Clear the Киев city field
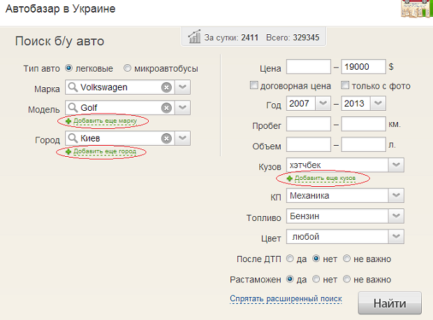 tap(166, 138)
